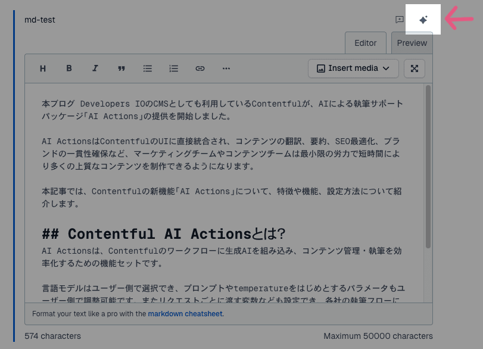
Task: Open more formatting options menu
Action: [x=226, y=68]
